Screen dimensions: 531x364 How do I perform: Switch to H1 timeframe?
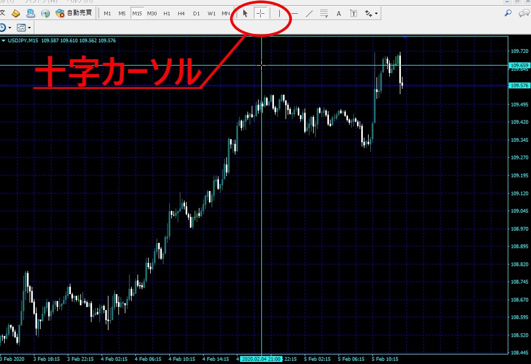coord(167,14)
